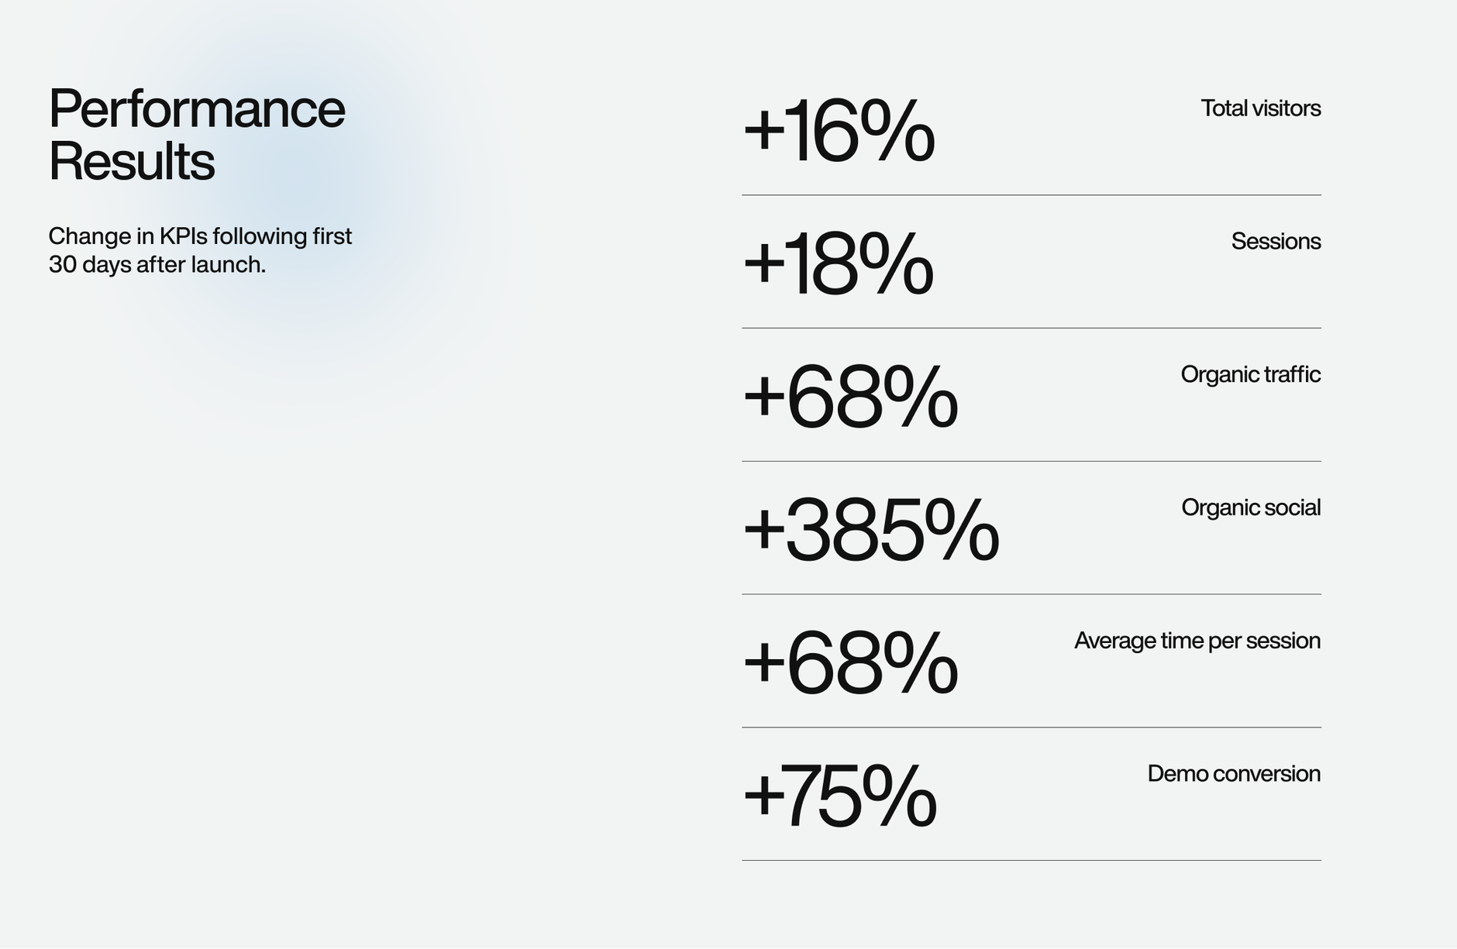Click the Demo conversion label
1457x949 pixels.
[x=1233, y=774]
